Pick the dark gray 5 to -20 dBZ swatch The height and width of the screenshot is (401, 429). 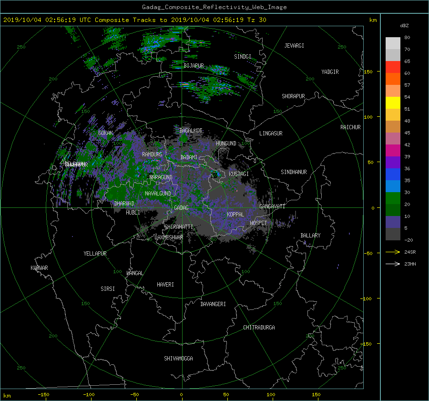393,234
